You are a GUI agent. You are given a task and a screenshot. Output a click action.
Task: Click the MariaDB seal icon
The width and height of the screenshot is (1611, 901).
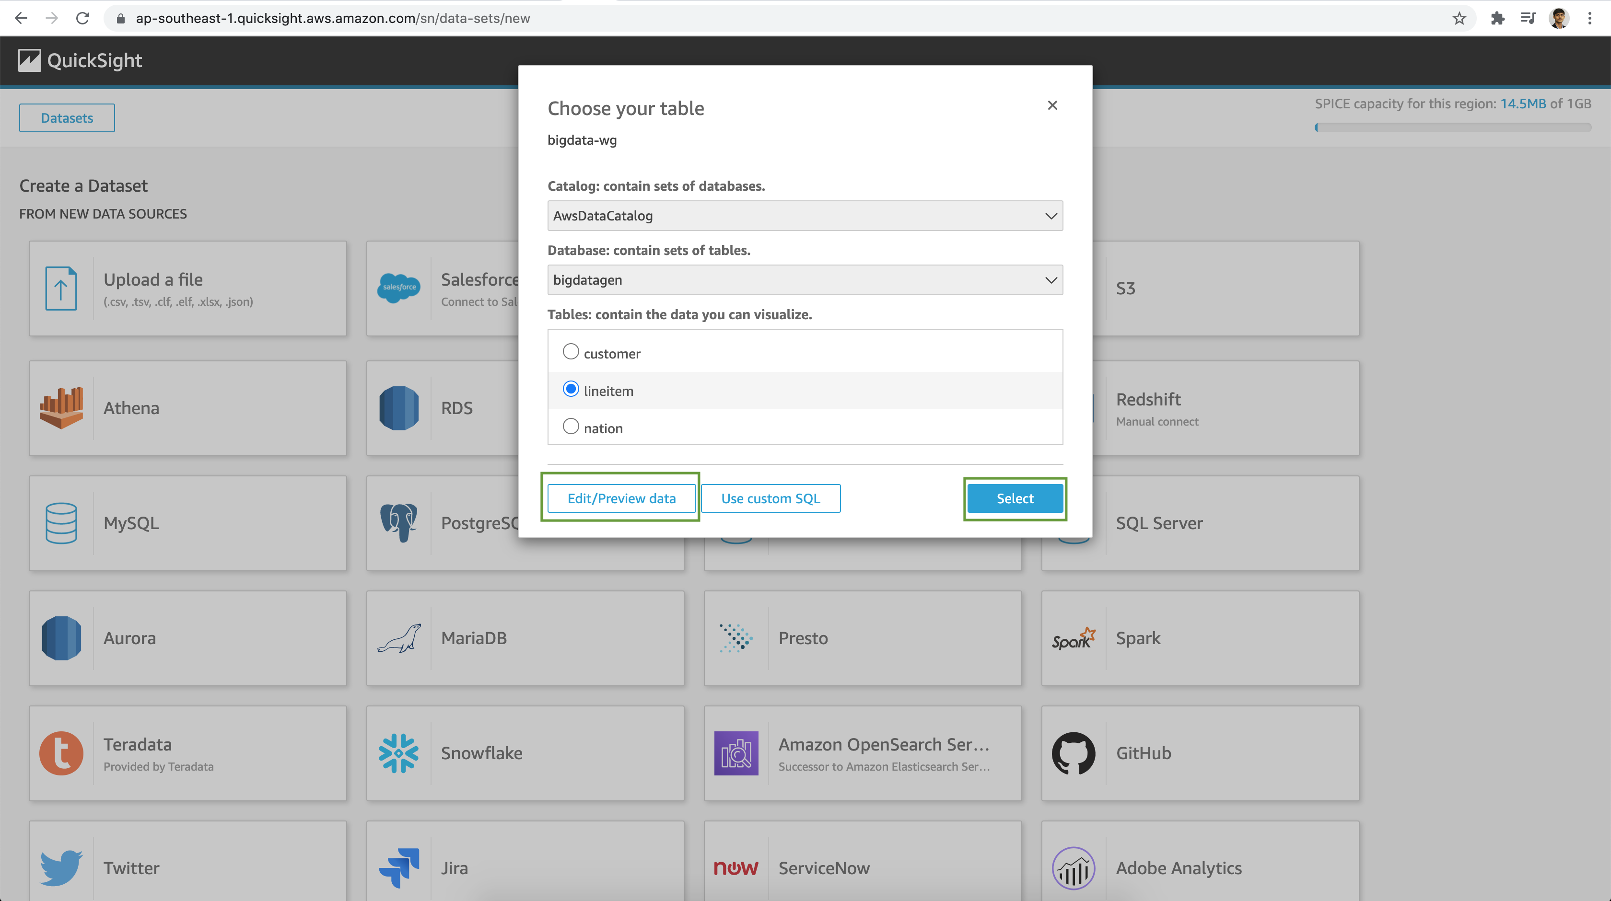tap(399, 638)
